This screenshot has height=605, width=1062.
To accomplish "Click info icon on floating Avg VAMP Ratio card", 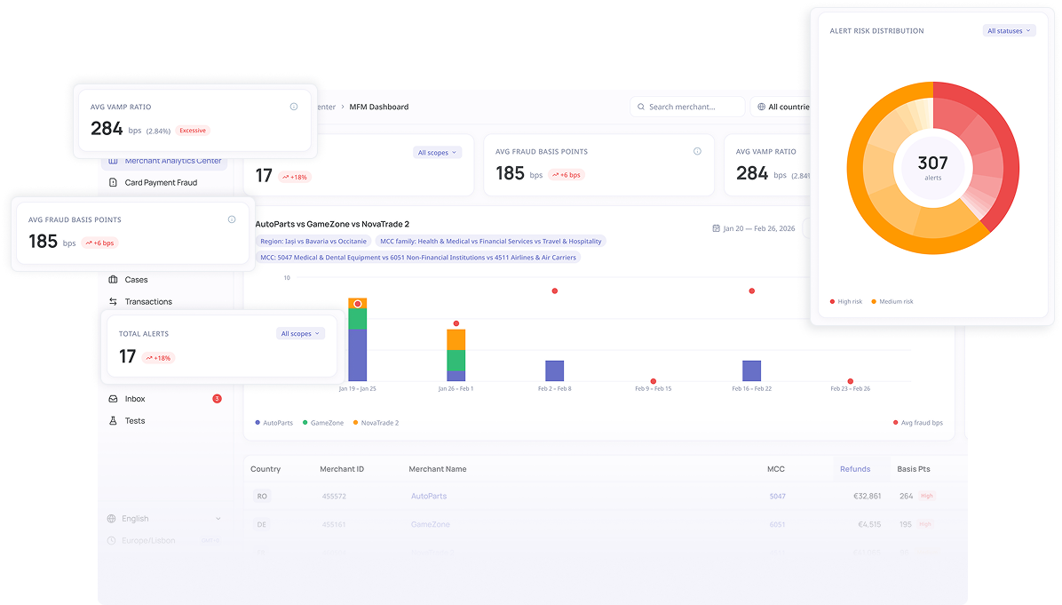I will (294, 107).
